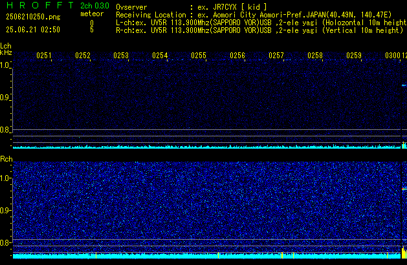Click the cyan signal trace at Lch right edge
Image resolution: width=407 pixels, height=265 pixels.
click(404, 85)
